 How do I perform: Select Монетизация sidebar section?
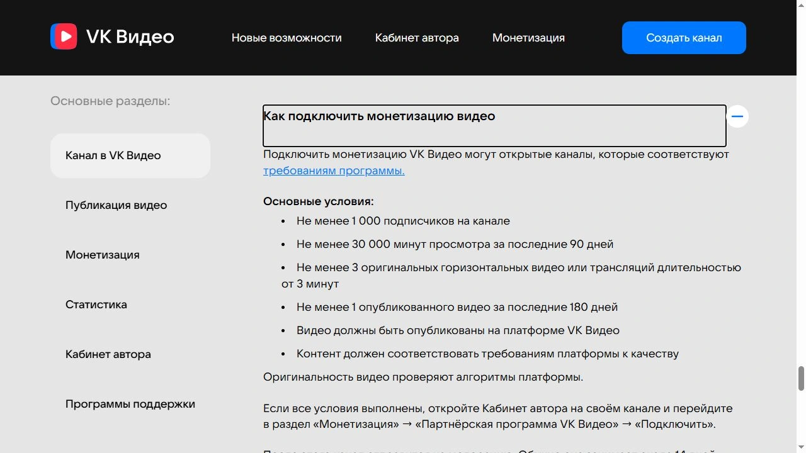103,255
